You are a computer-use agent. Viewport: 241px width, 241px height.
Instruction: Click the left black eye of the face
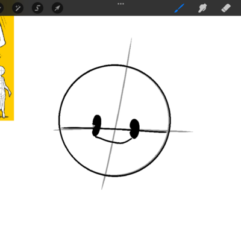(x=96, y=125)
